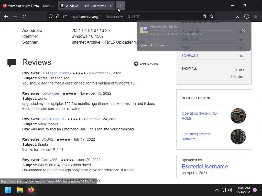Expand SHOW ALL download files
This screenshot has width=262, height=196.
(189, 68)
